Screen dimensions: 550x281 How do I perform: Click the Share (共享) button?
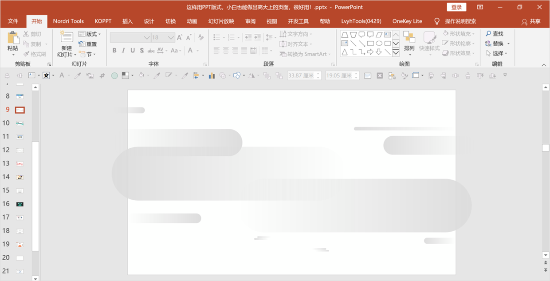pos(531,21)
